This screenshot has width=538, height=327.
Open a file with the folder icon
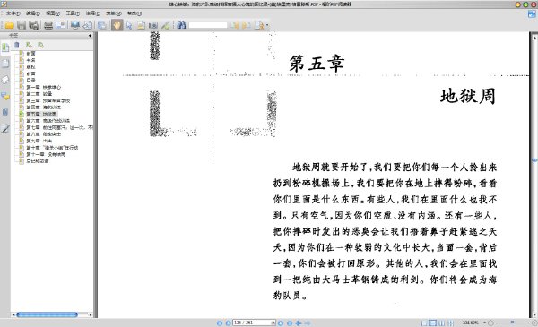[x=9, y=25]
